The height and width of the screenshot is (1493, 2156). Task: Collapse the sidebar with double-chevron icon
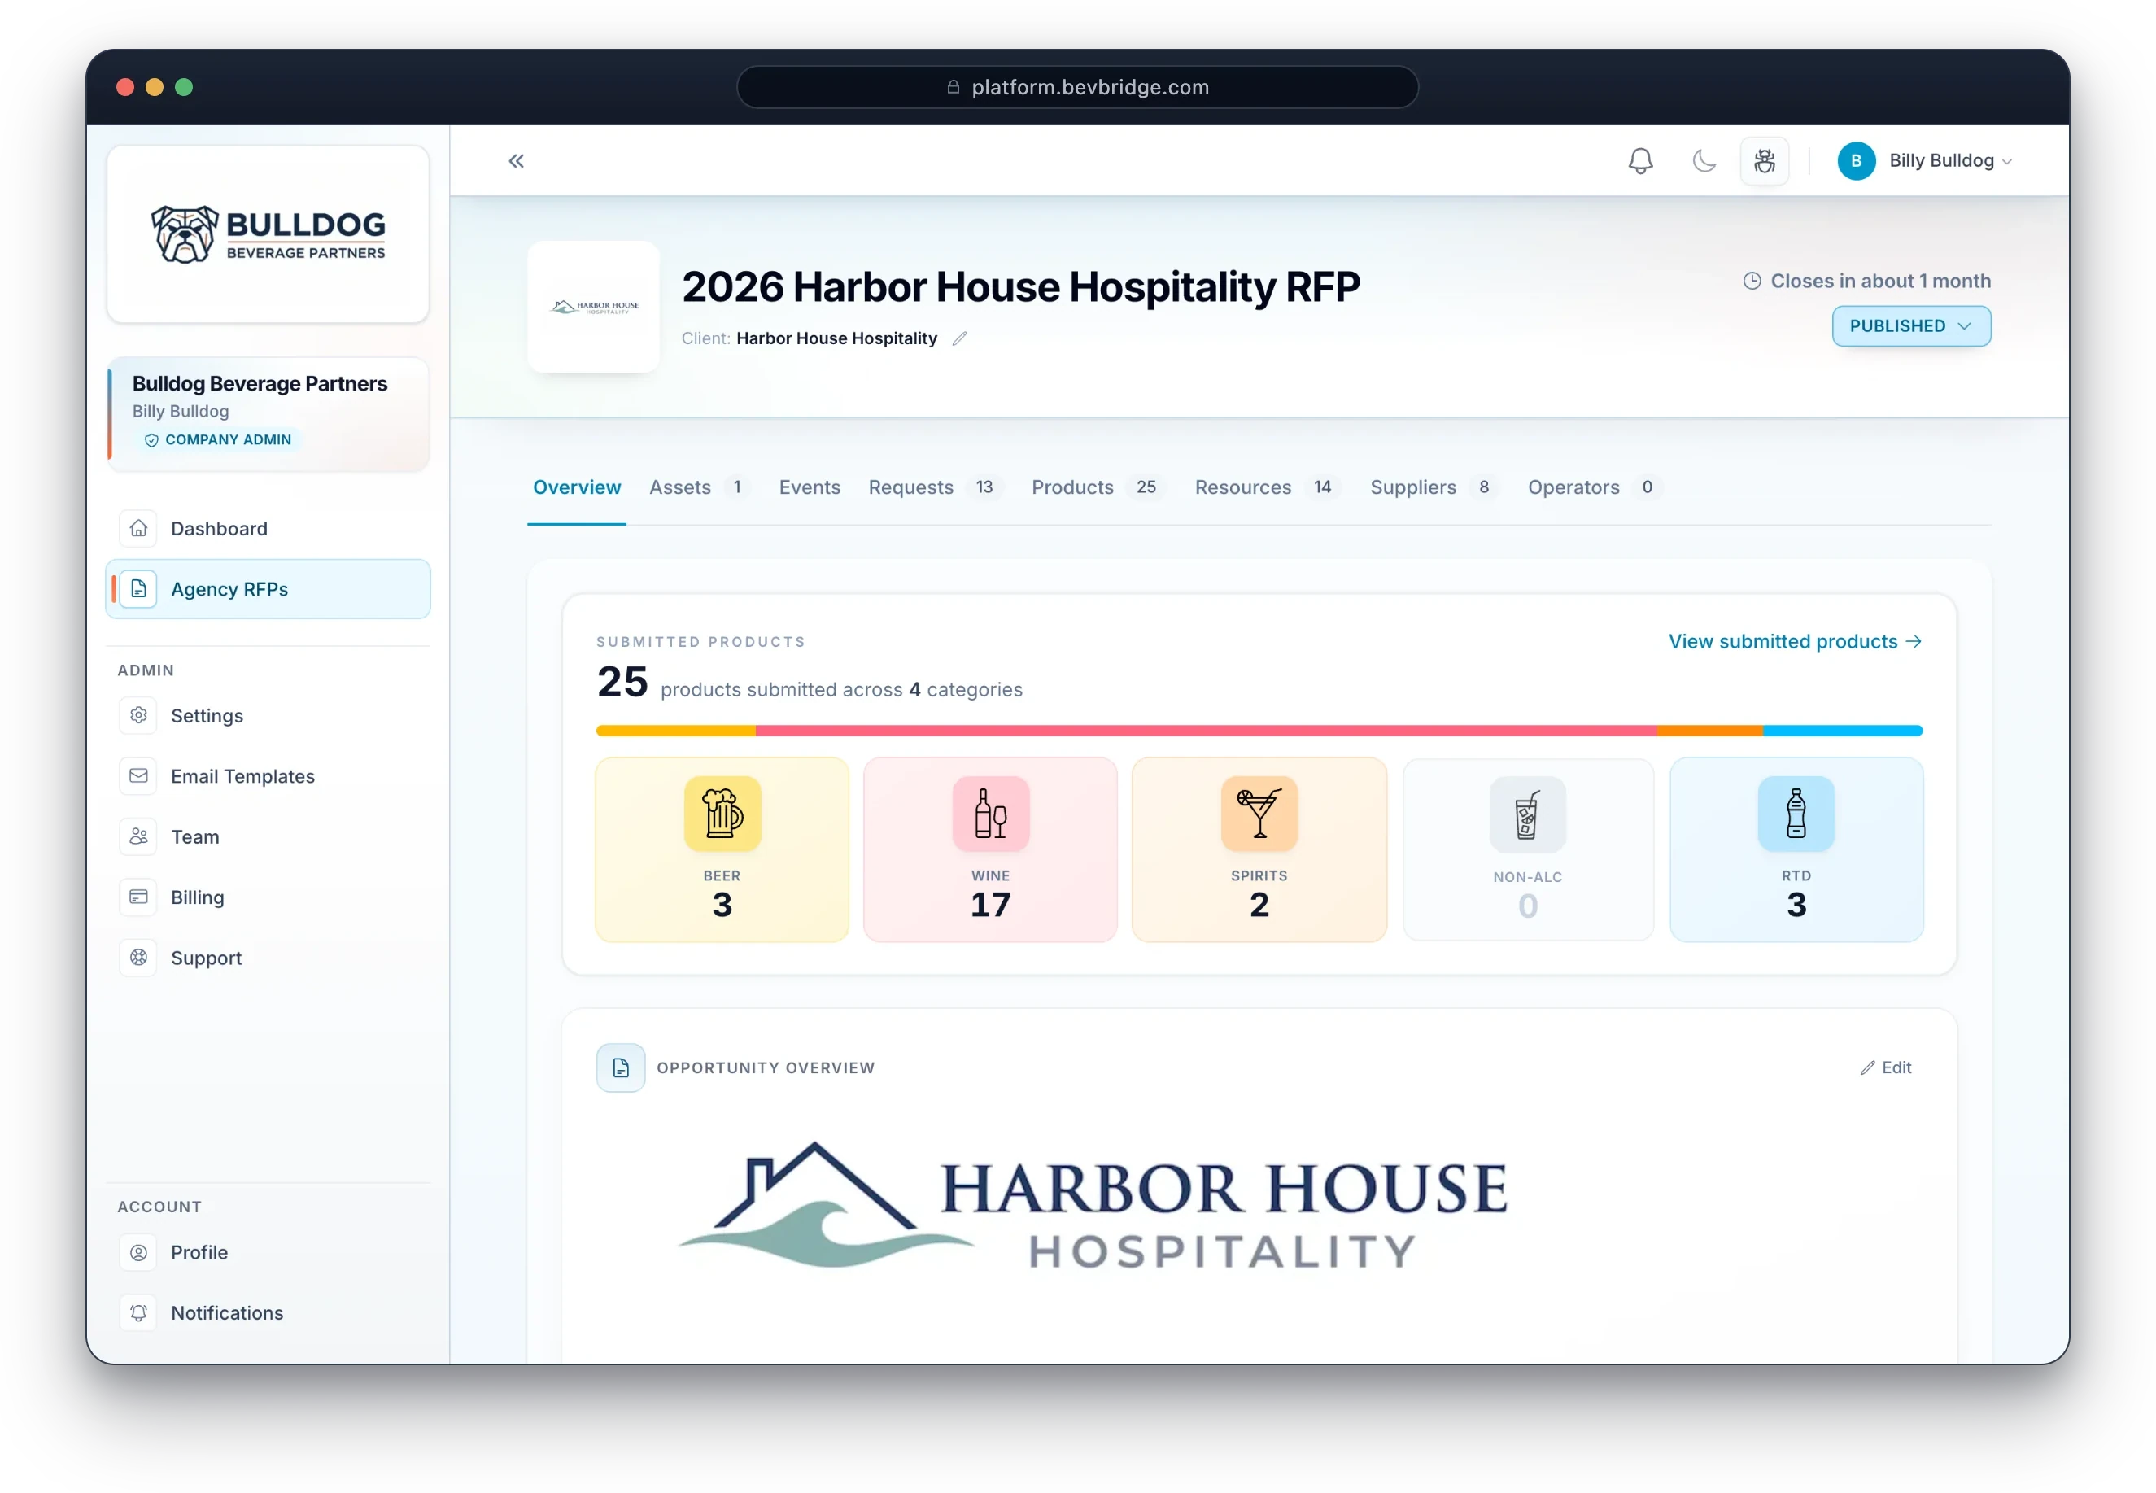pyautogui.click(x=517, y=161)
